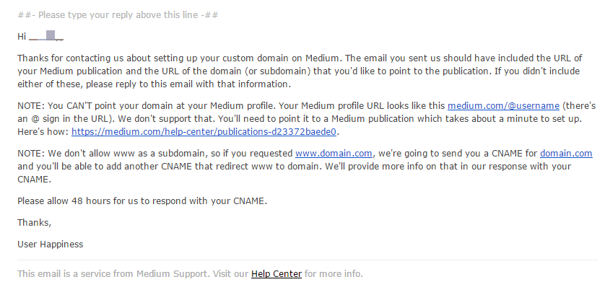Click the 'either of these, please reply' line
Screen dimensions: 610x295
(x=154, y=84)
